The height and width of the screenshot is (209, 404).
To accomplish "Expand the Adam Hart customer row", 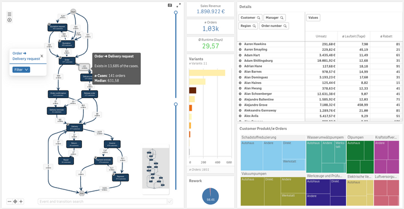I will coord(240,55).
